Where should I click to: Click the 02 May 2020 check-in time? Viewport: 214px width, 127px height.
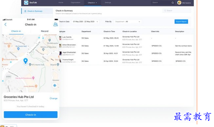(111, 38)
